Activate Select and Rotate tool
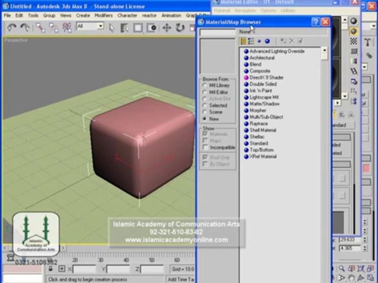Screen dimensions: 378x283 point(180,28)
